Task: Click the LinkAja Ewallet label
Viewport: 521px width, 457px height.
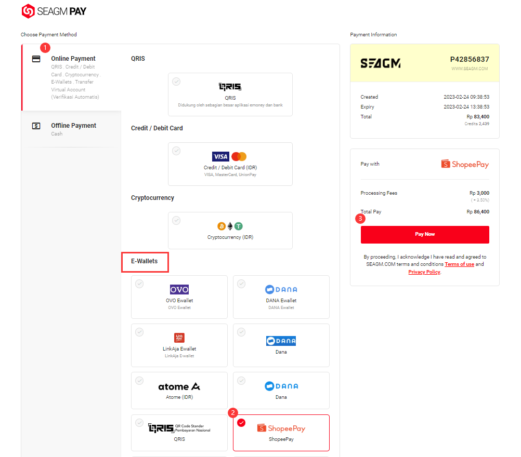Action: 179,349
